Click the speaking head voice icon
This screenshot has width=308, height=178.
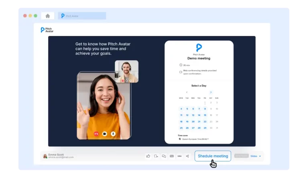pyautogui.click(x=156, y=156)
